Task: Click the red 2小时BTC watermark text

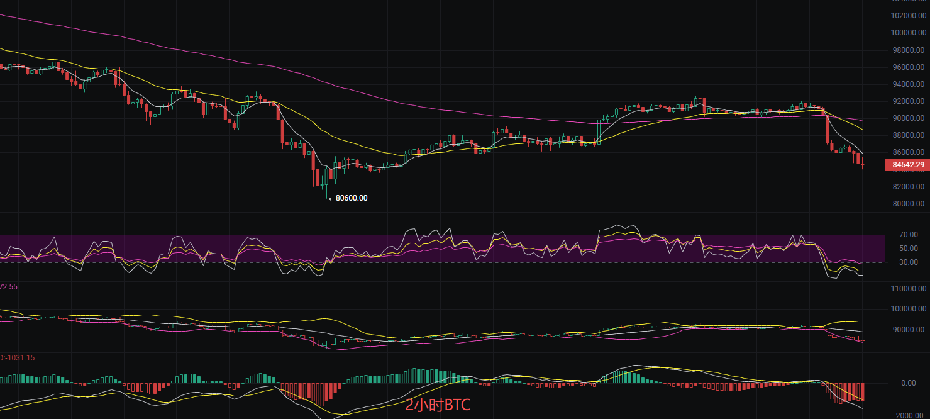Action: point(438,406)
